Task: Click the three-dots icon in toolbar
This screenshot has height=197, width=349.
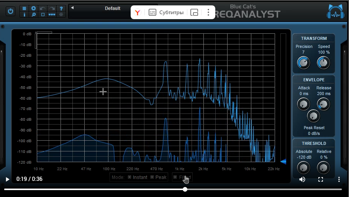Action: [x=52, y=15]
